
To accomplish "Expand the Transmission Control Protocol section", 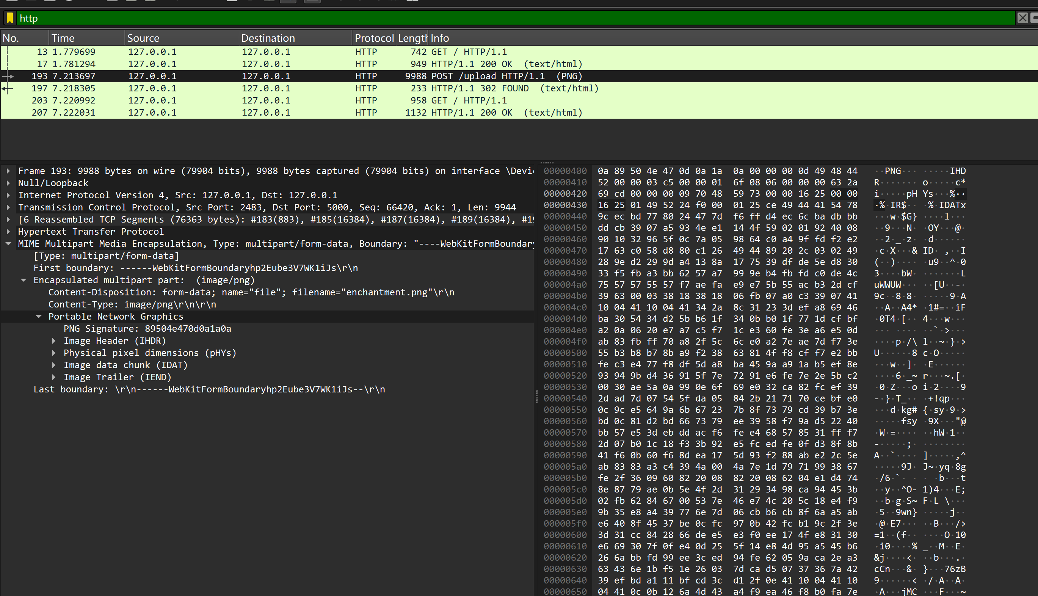I will [x=8, y=207].
